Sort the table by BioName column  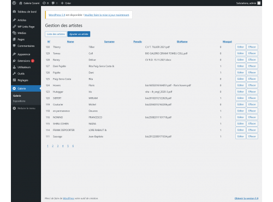coord(182,41)
